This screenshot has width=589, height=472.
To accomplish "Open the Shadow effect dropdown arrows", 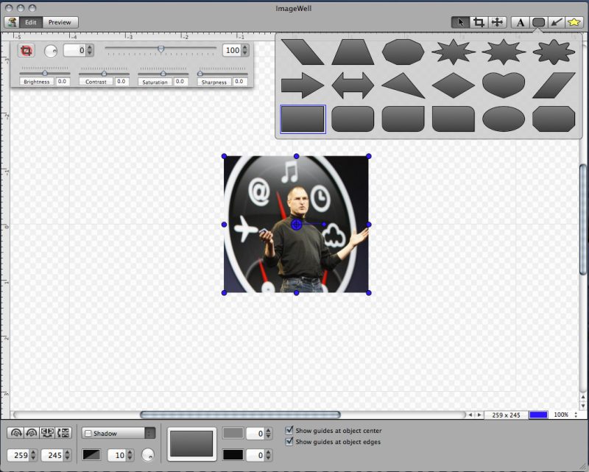I will pos(150,433).
